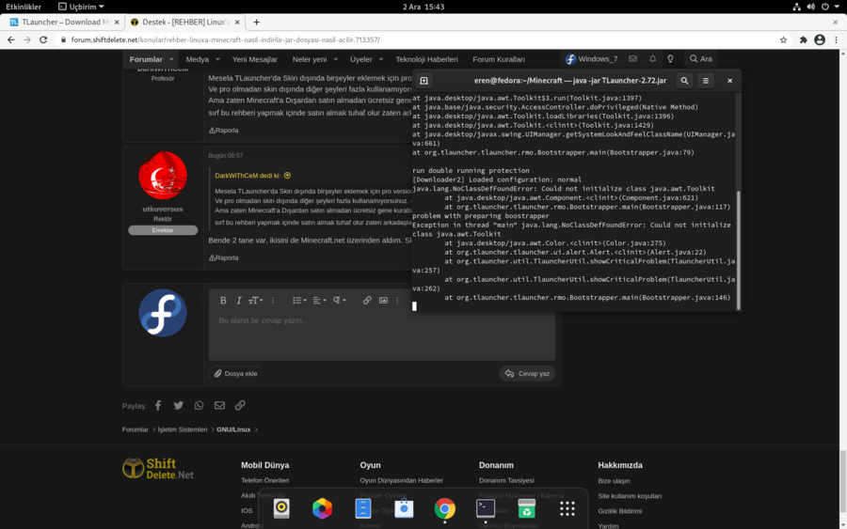
Task: Toggle italic formatting in the reply editor
Action: tap(238, 301)
